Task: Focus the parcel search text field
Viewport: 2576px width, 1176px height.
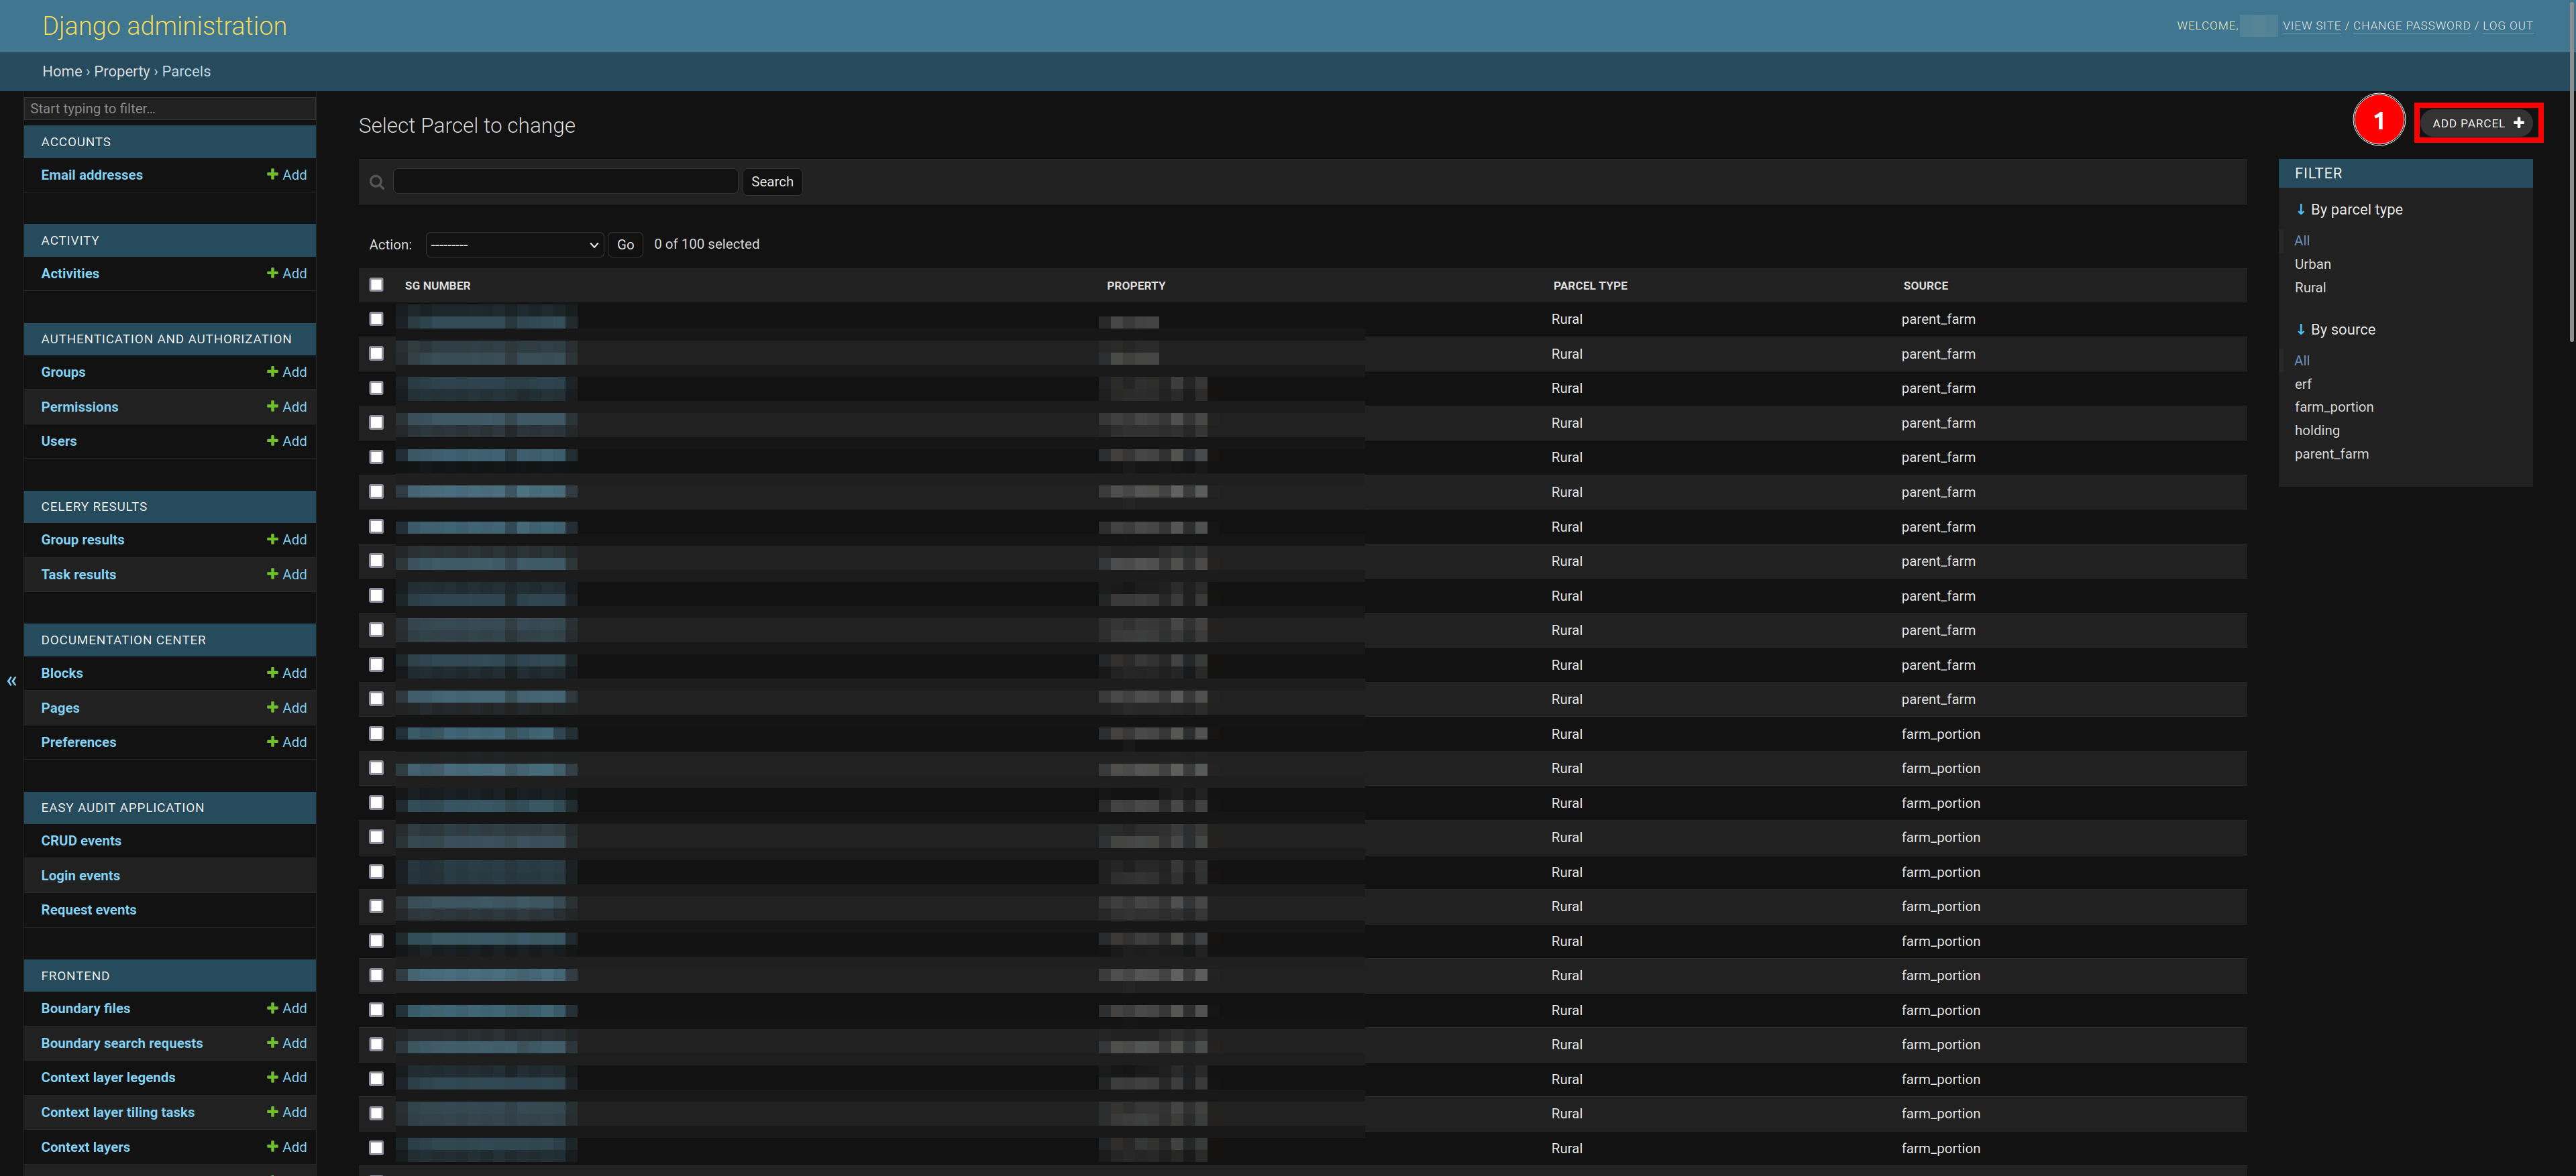Action: click(x=565, y=182)
